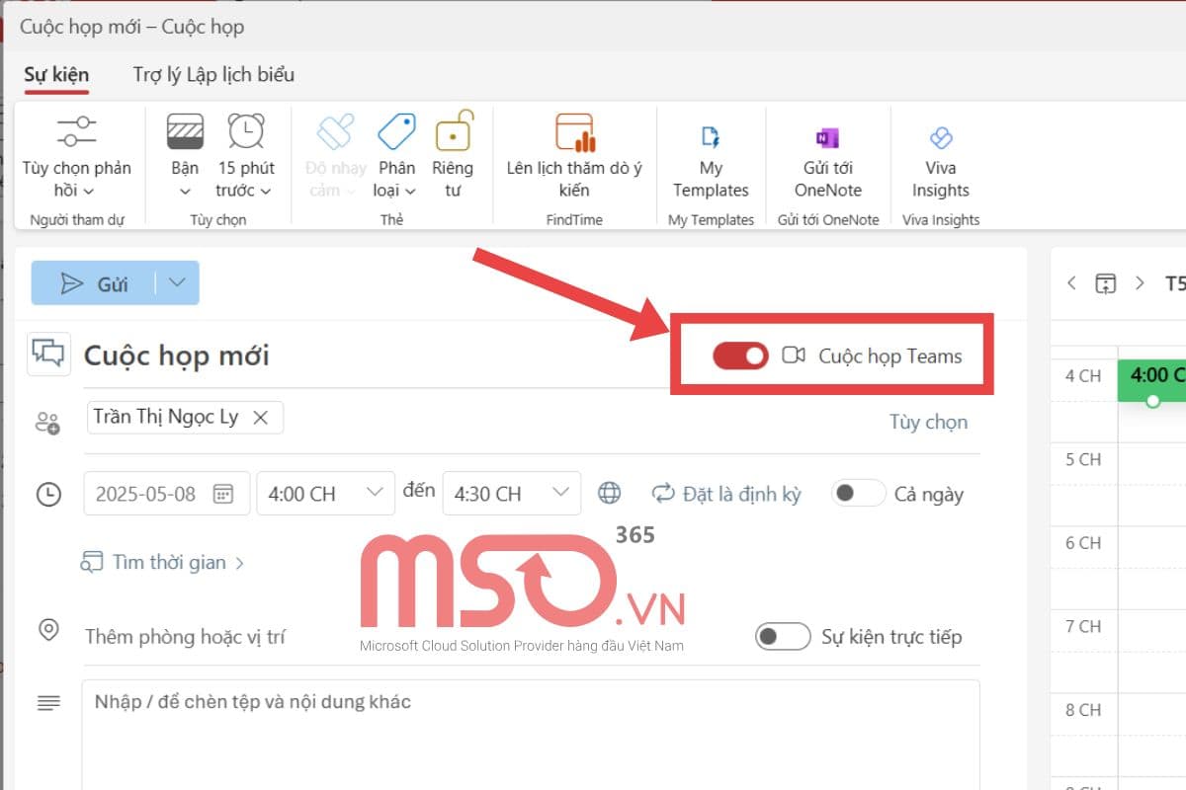Click the 5 CH time slot label
Screen dimensions: 1186x790
point(1083,459)
